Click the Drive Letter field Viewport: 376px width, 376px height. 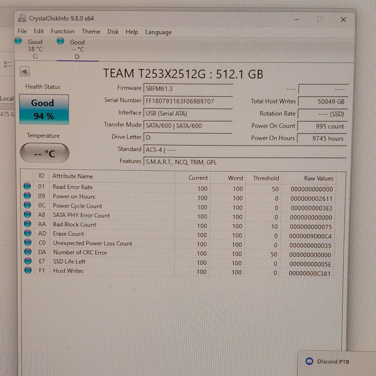coord(188,138)
